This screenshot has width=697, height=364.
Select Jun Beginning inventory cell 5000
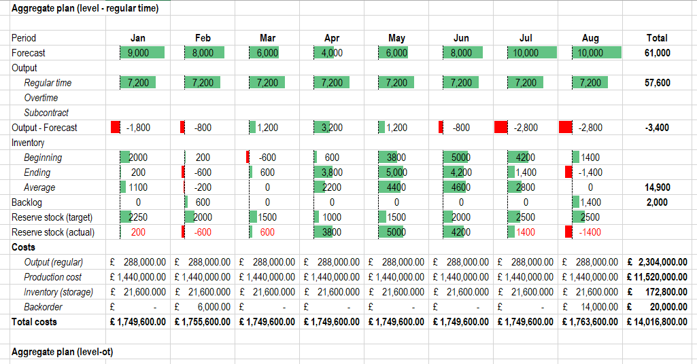click(461, 158)
